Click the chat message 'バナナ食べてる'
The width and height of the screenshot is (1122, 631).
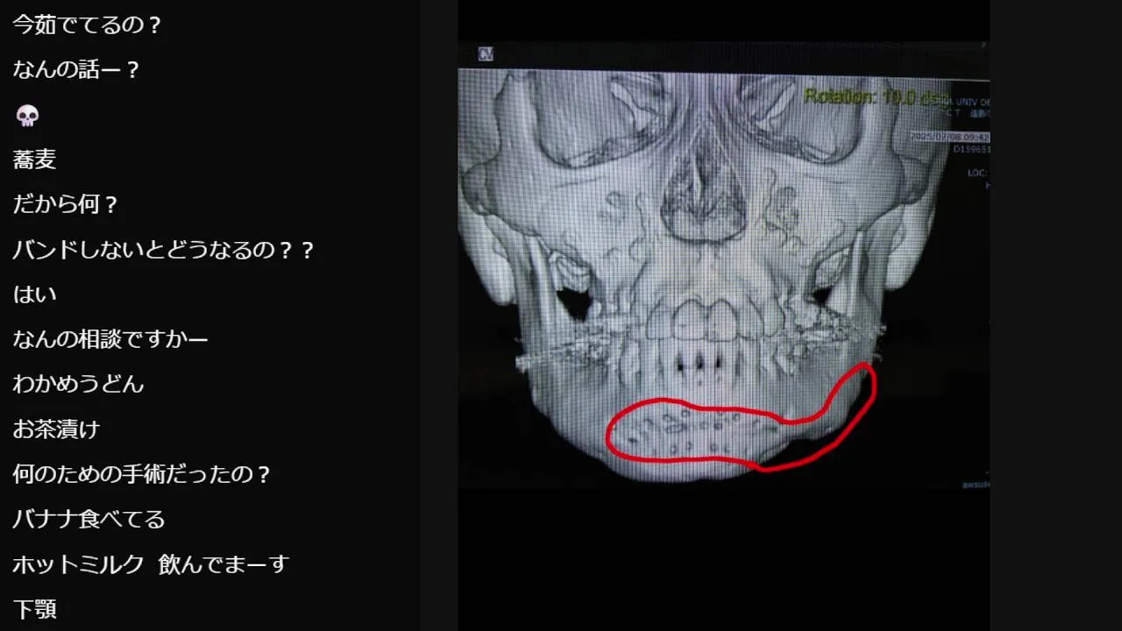(89, 519)
